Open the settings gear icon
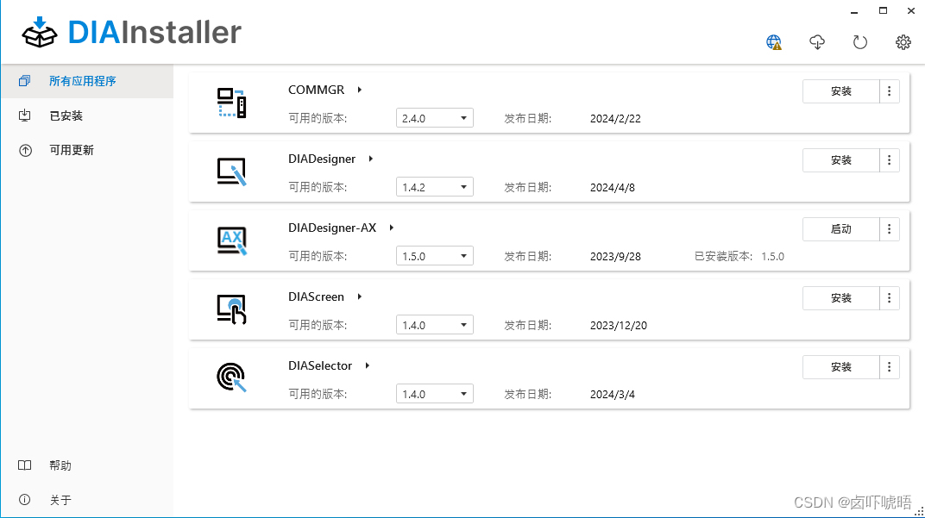Viewport: 925px width, 518px height. [x=903, y=42]
